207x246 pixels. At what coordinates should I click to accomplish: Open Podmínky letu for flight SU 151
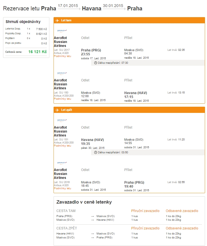[62, 146]
